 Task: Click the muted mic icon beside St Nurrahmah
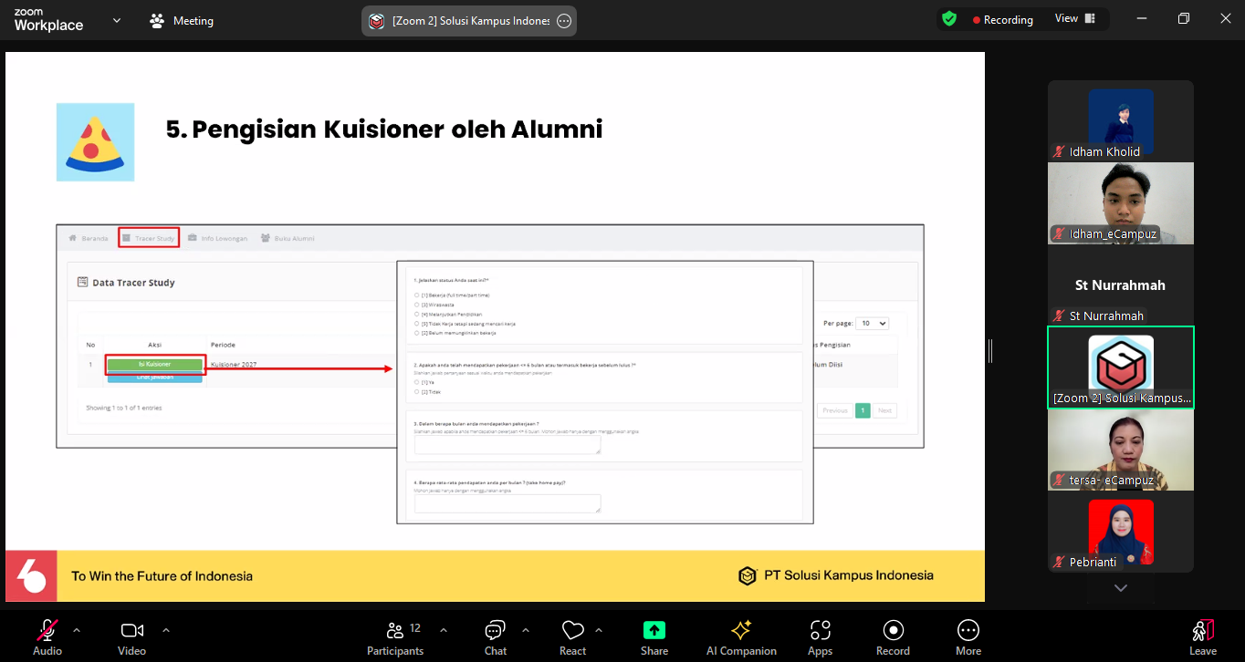1059,316
